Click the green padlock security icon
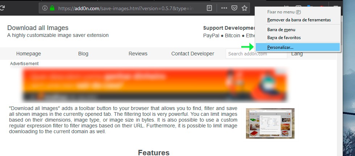The image size is (355, 156). coord(52,8)
